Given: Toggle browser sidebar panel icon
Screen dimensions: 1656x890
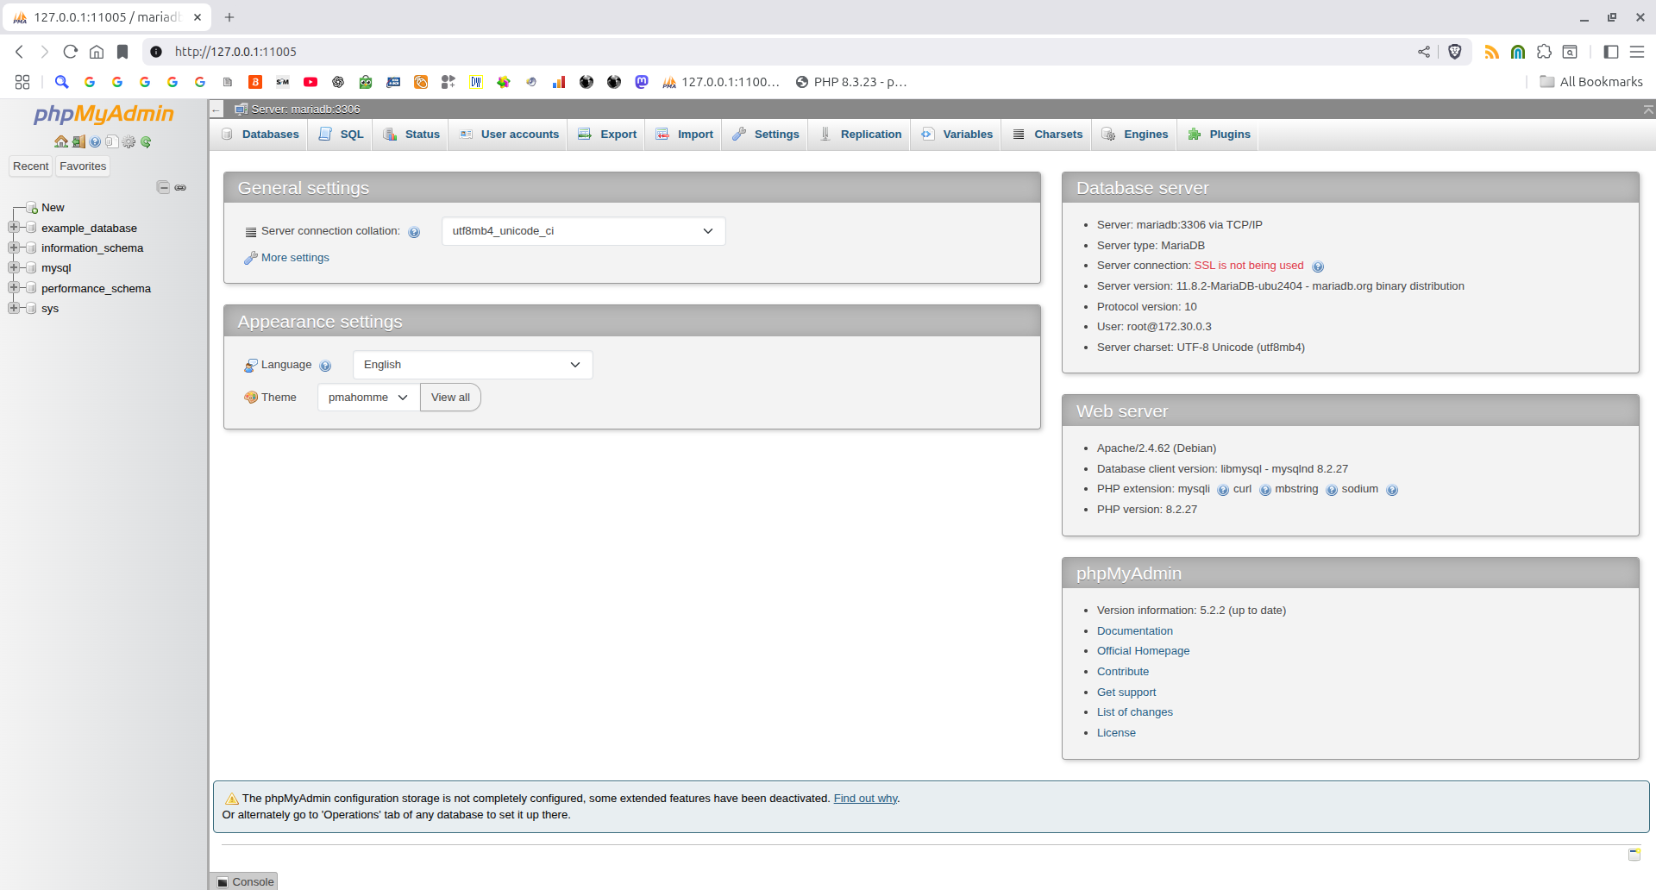Looking at the screenshot, I should [x=1610, y=52].
